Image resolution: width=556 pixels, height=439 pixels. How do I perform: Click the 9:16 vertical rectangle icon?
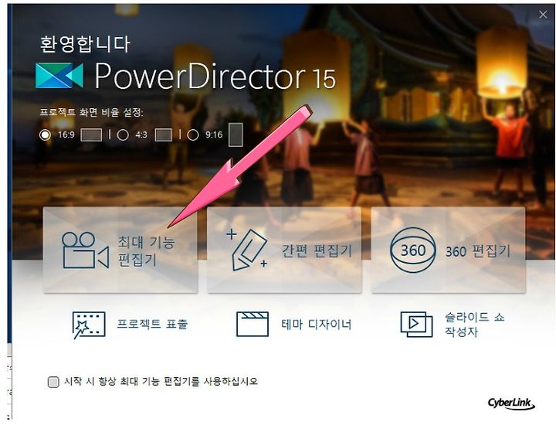pos(236,134)
